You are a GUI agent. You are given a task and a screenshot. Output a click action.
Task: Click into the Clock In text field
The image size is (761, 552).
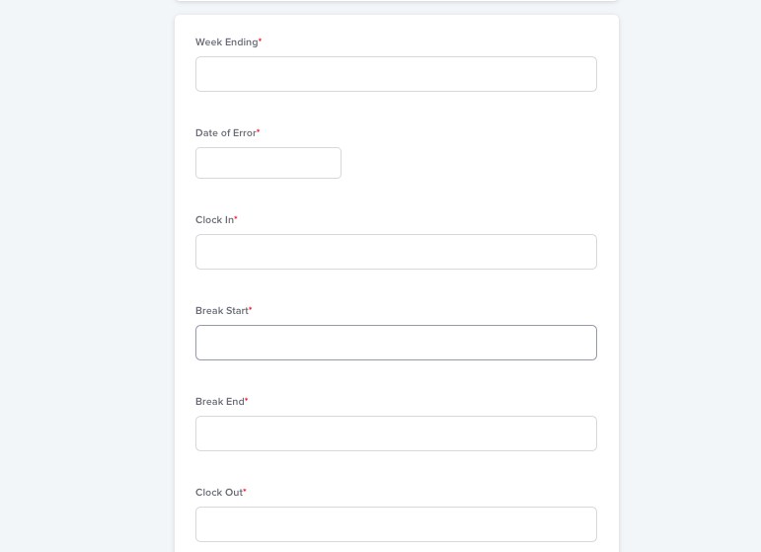[x=396, y=252]
